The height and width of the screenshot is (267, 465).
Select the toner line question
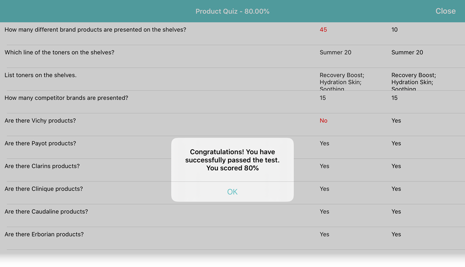59,52
